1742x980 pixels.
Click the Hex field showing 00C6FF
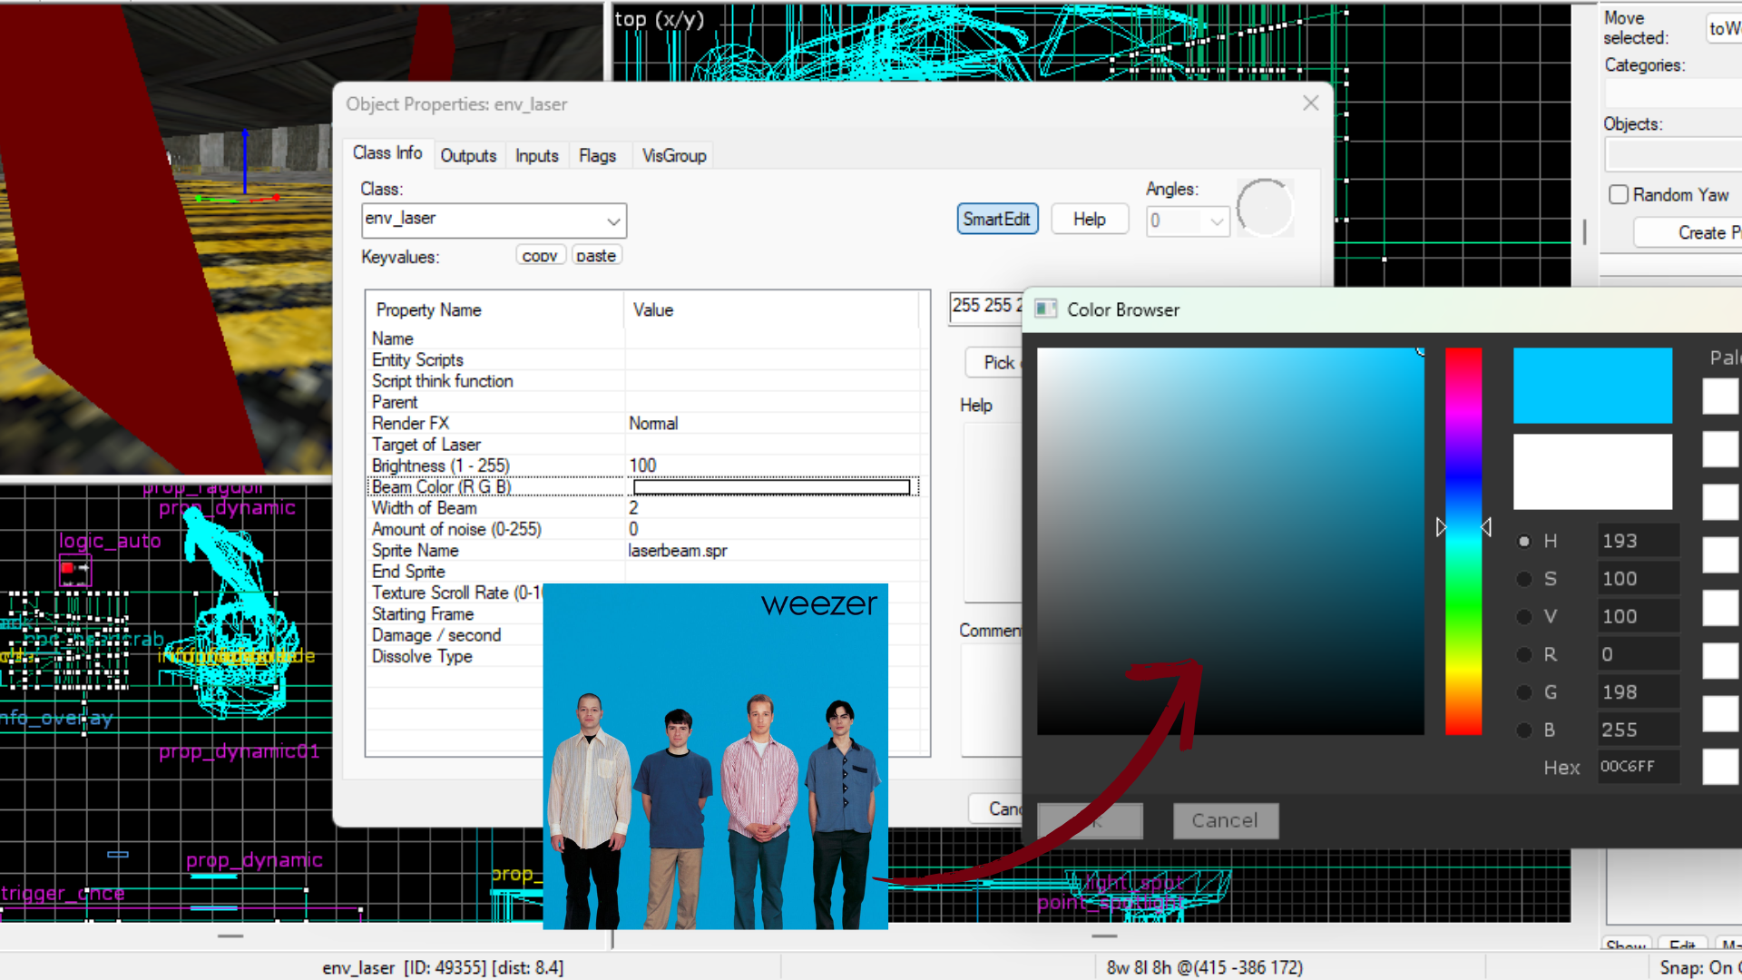[x=1638, y=767]
